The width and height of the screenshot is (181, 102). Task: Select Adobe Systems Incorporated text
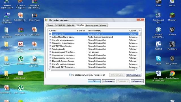point(100,37)
